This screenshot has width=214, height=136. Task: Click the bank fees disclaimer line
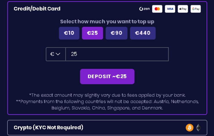point(107,95)
